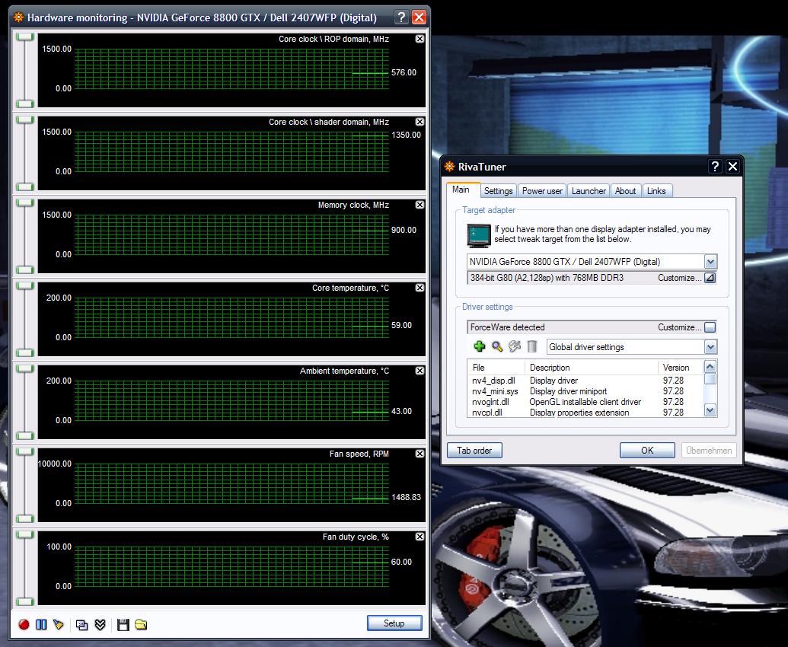Close the Fan duty cycle graph
This screenshot has height=647, width=788.
tap(420, 537)
